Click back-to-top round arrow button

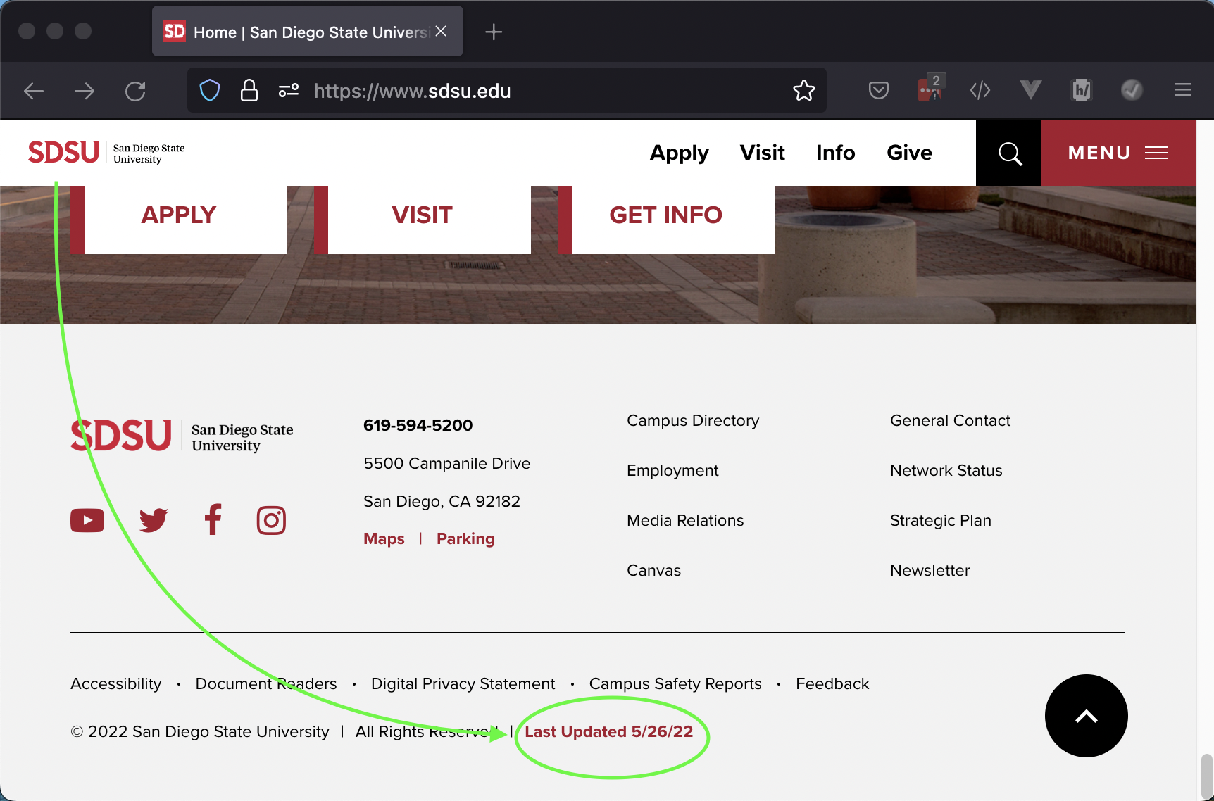click(x=1087, y=716)
